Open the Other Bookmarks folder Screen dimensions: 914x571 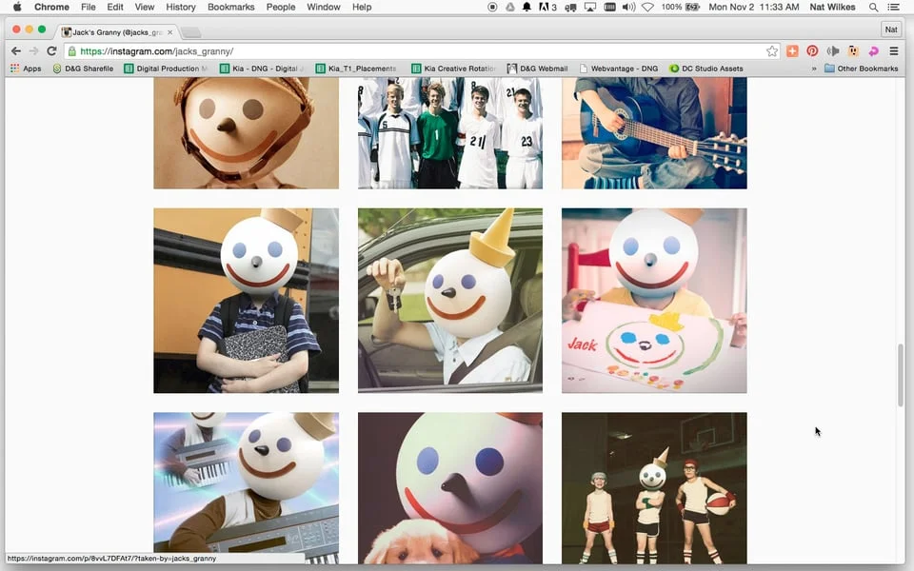(861, 69)
